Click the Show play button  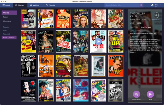(150, 94)
